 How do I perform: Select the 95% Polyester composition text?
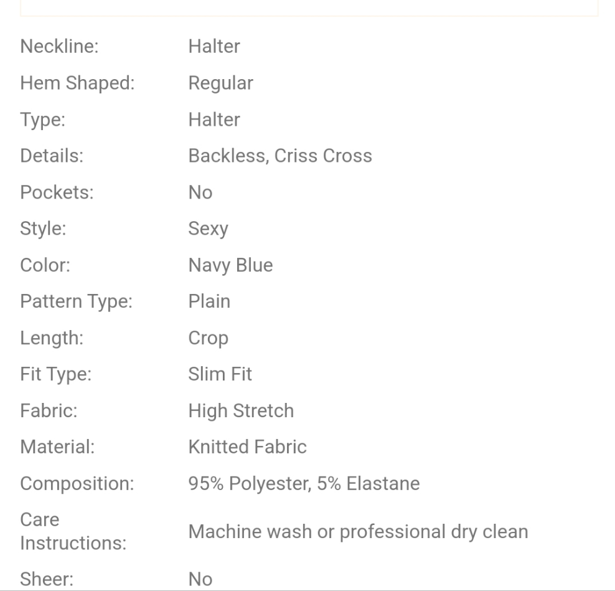pos(248,484)
